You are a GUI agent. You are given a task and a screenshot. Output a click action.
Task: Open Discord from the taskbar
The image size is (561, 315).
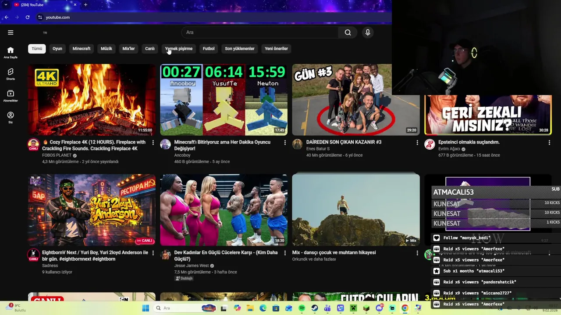(x=379, y=308)
